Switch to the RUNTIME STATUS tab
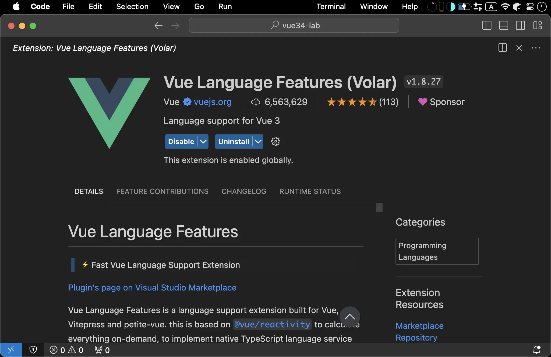 (x=310, y=191)
